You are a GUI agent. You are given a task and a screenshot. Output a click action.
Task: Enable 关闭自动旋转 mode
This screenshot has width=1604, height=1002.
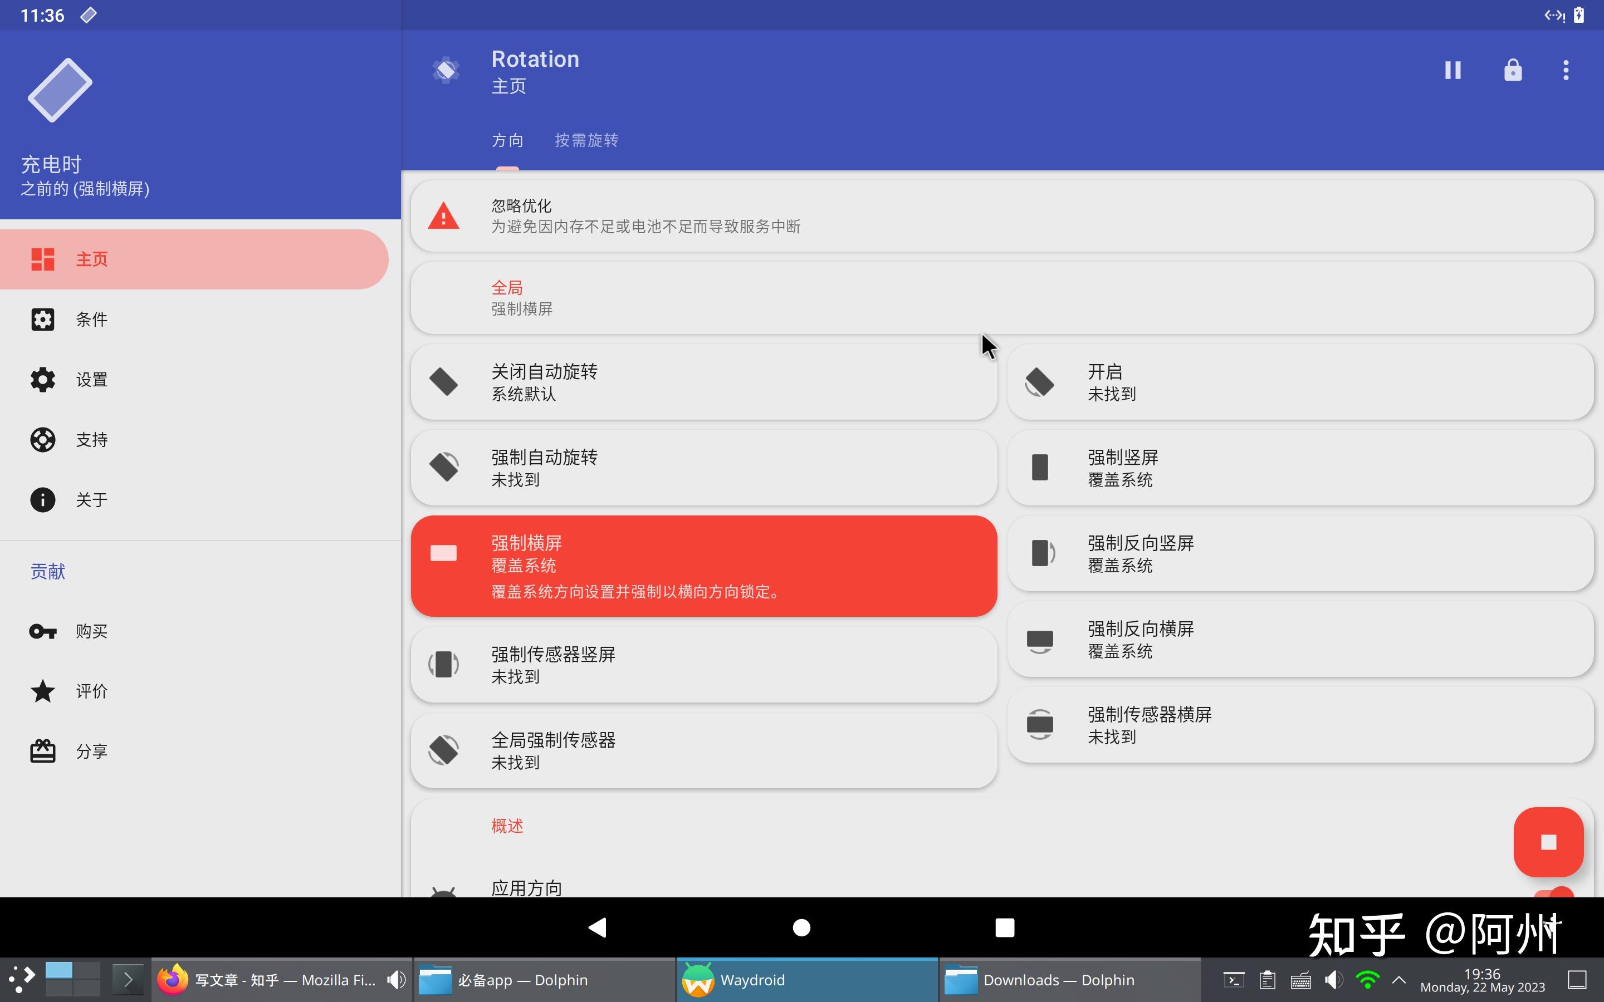click(702, 382)
